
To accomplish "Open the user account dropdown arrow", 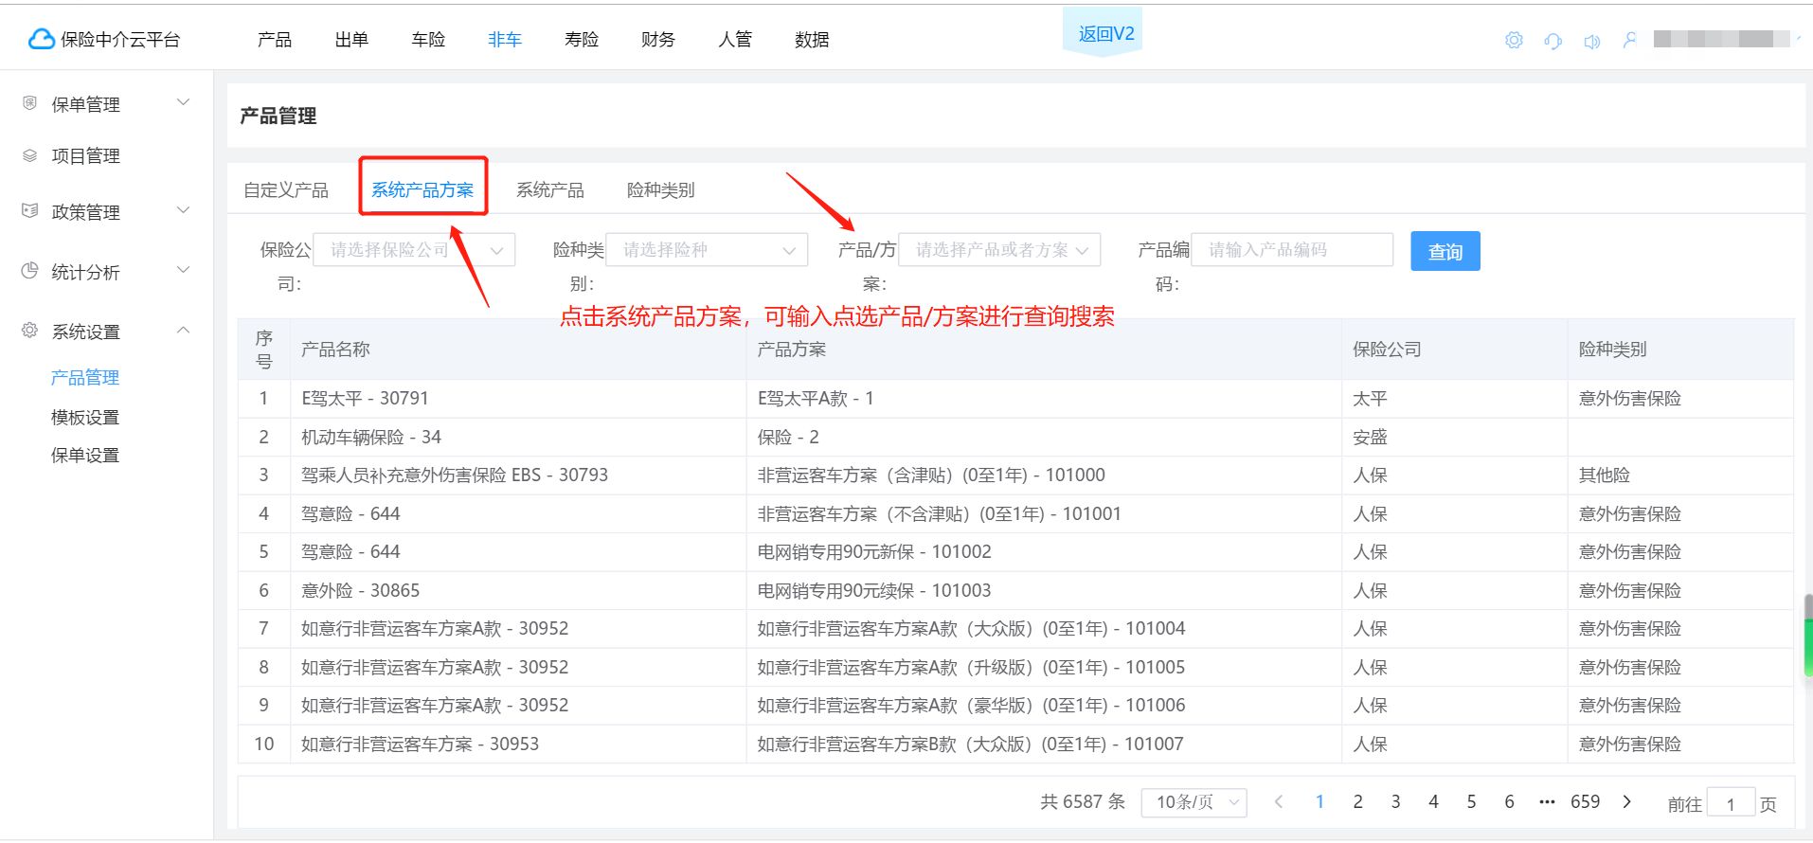I will pos(1798,39).
